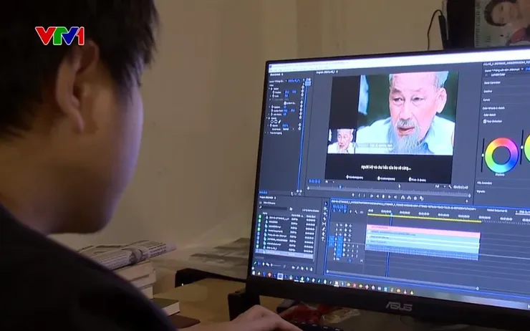Step forward one frame

[x=390, y=197]
